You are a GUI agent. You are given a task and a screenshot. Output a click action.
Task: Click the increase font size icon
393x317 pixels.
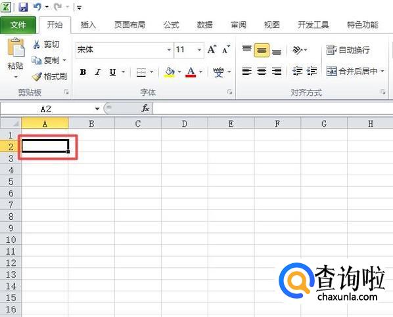[x=212, y=50]
